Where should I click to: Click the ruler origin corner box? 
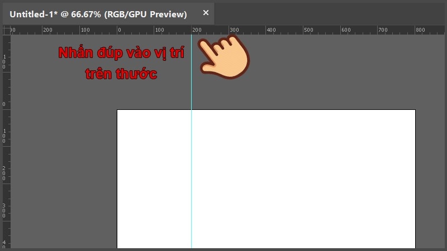pyautogui.click(x=7, y=30)
